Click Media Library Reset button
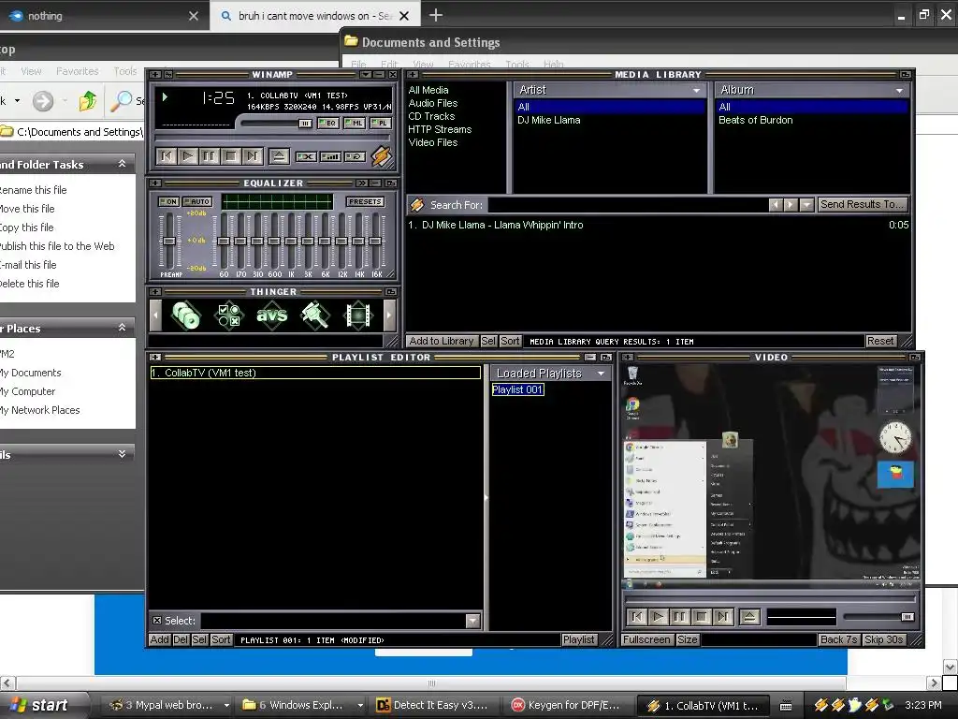 click(880, 341)
